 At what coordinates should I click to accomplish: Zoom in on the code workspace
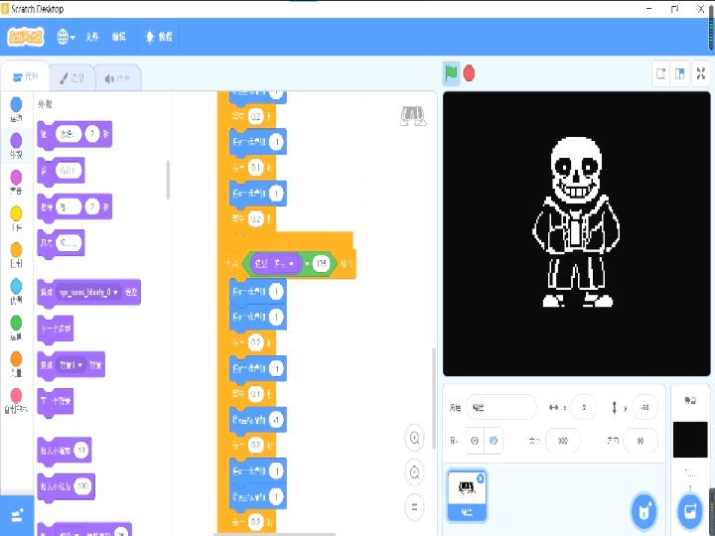[415, 437]
